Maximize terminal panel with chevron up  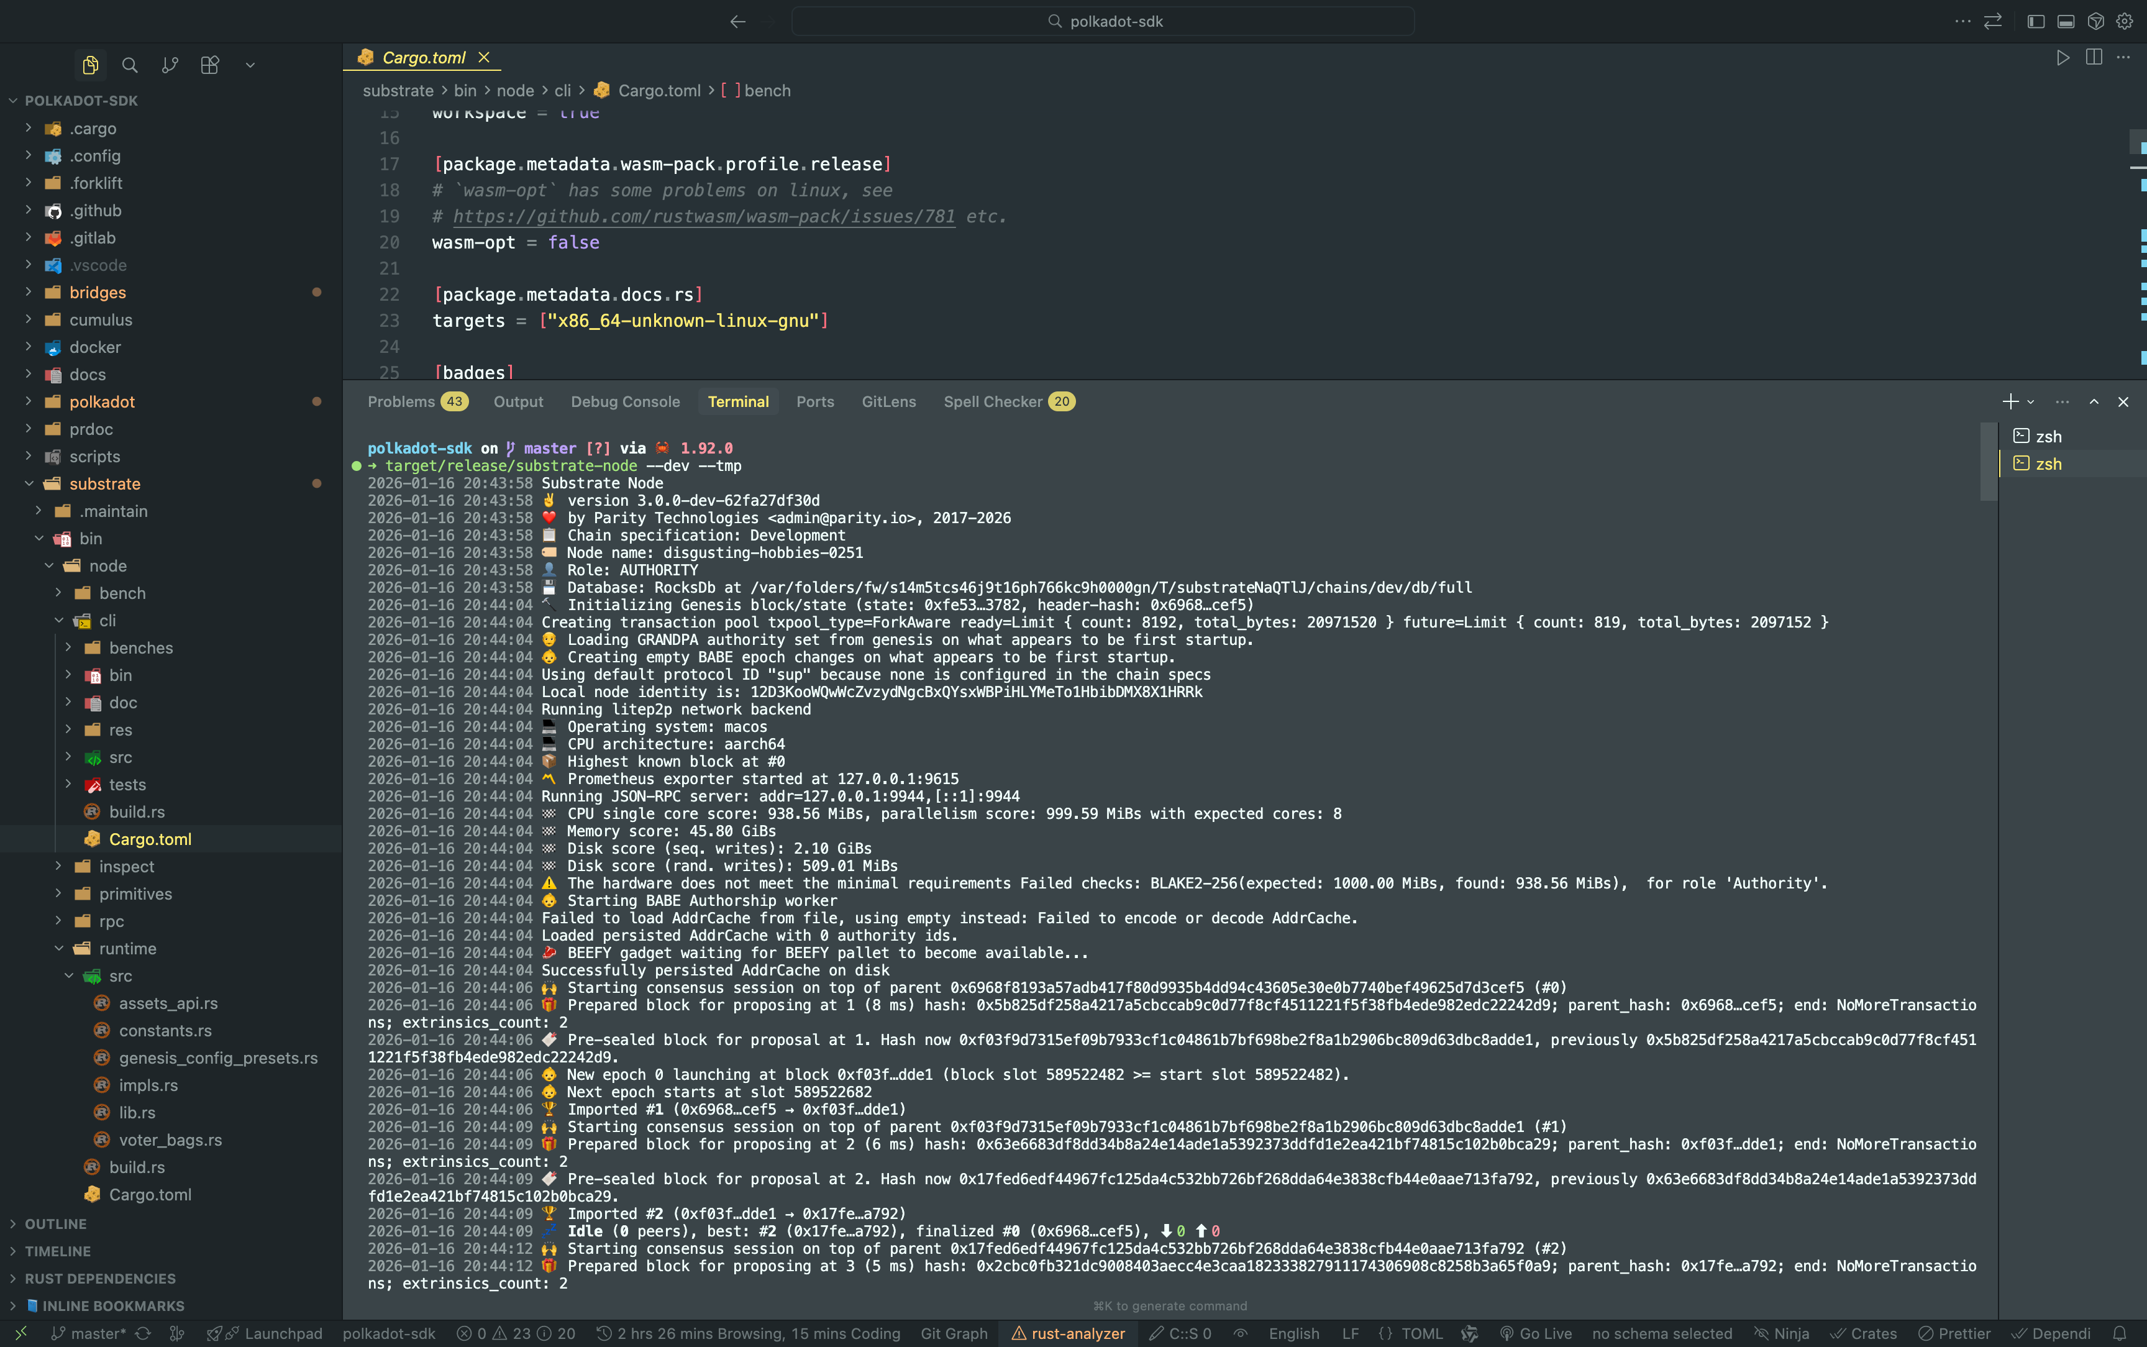(x=2094, y=402)
